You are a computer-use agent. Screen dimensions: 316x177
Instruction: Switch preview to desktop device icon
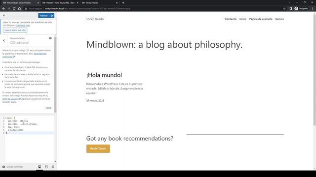tap(39, 167)
